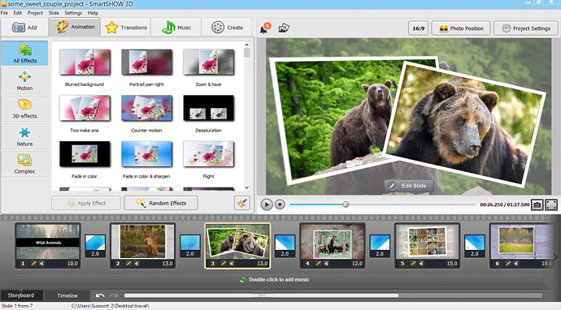
Task: Select the All Effects category
Action: coord(24,54)
